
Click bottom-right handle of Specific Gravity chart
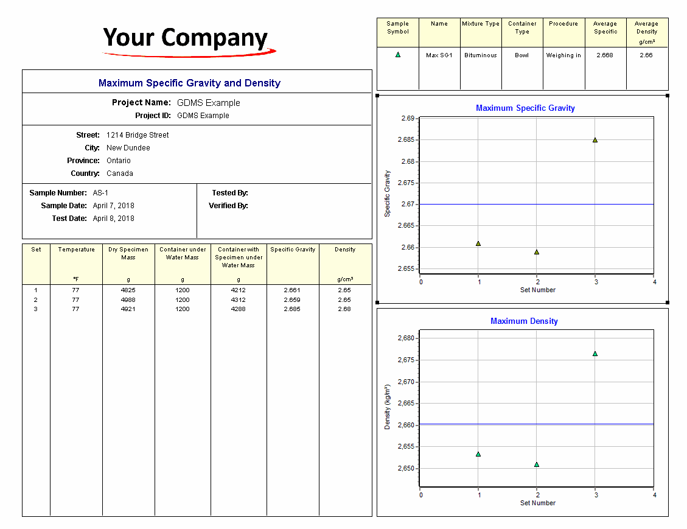pos(668,302)
